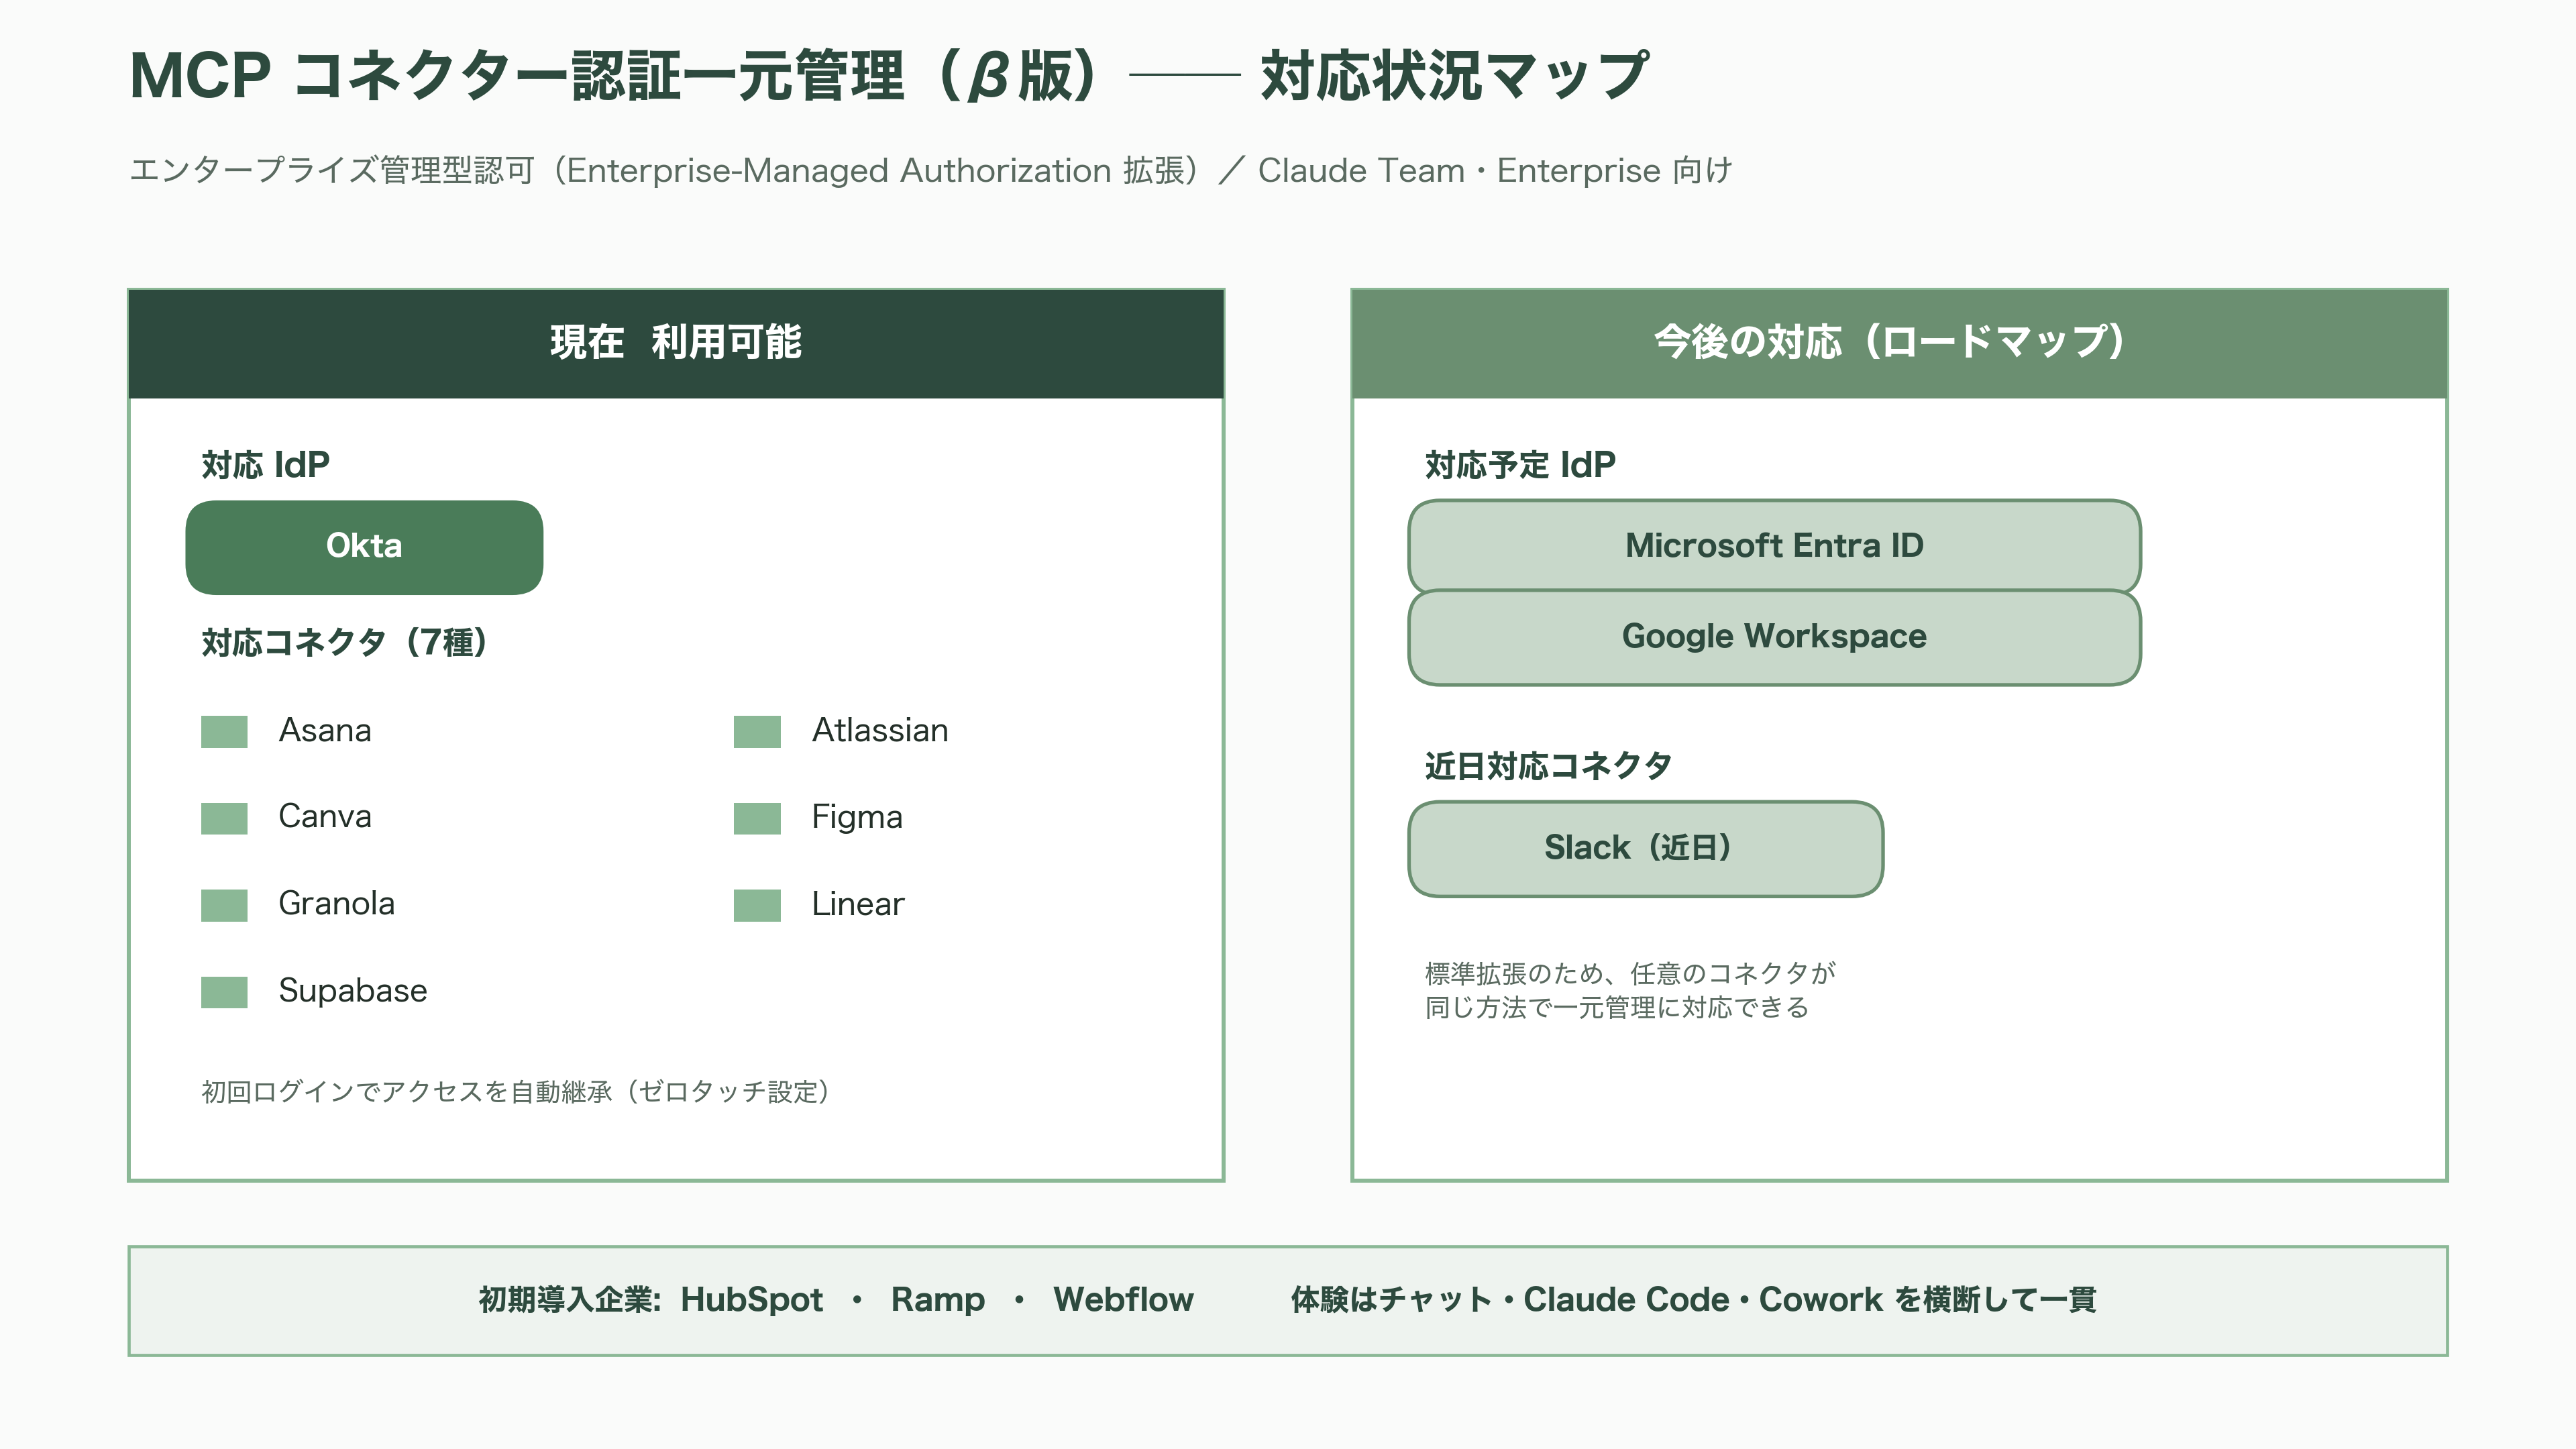2576x1449 pixels.
Task: Select the Canva connector label
Action: 325,816
